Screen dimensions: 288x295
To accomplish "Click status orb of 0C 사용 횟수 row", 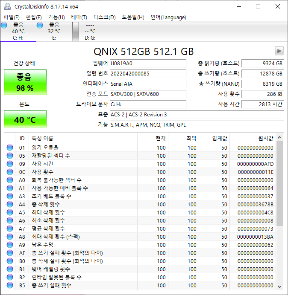I will 10,172.
